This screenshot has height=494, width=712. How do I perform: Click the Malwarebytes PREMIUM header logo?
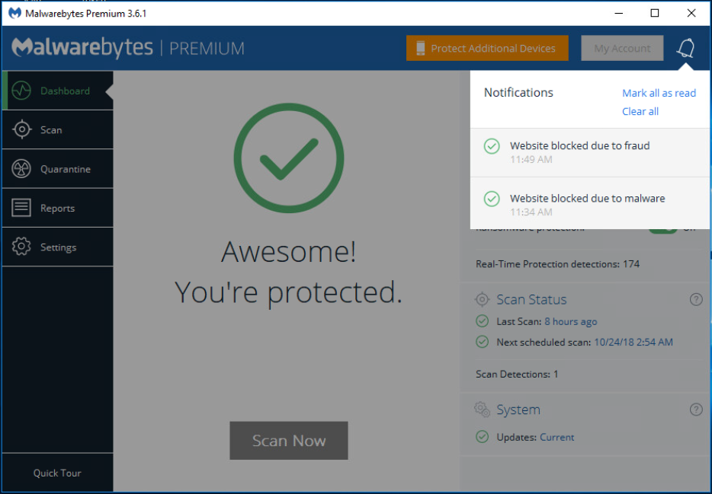coord(127,48)
